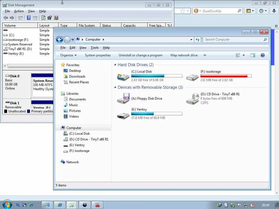Click Map network drive

pos(184,55)
